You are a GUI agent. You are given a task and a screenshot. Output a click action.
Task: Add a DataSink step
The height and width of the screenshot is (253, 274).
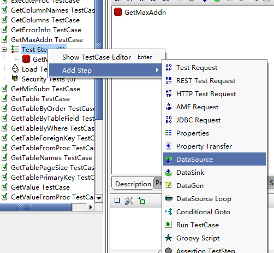(215, 173)
